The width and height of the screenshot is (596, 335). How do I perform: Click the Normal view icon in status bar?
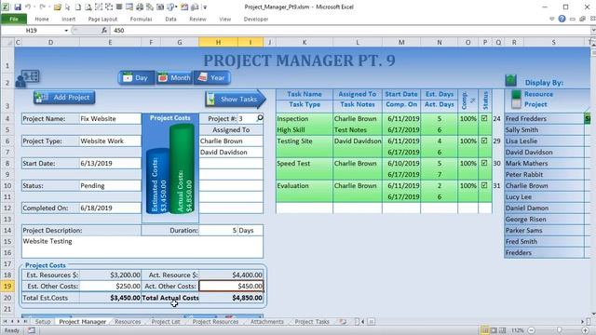coord(484,330)
